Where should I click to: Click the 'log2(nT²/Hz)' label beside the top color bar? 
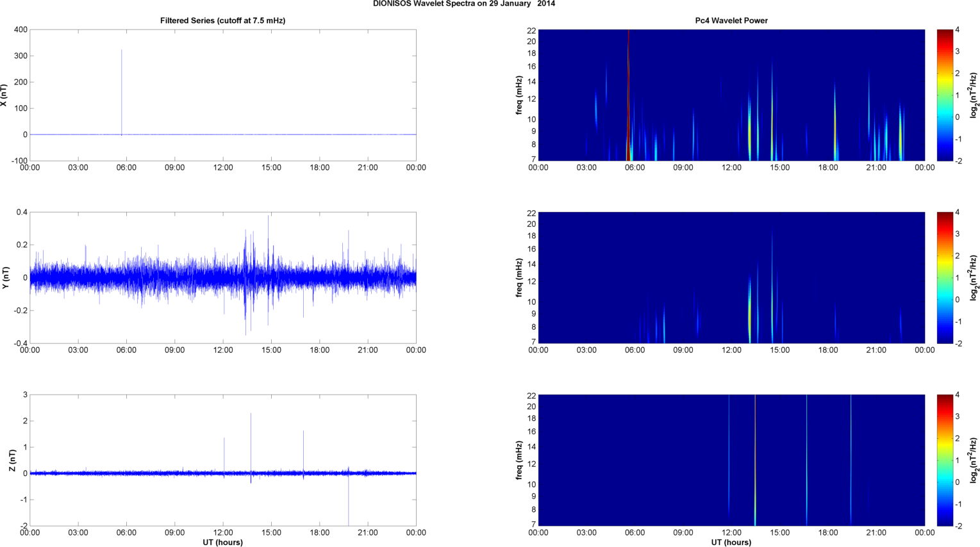click(x=974, y=95)
